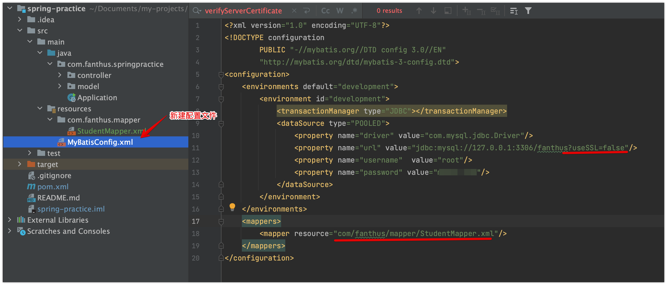Expand the .idea folder
The image size is (667, 285).
20,19
